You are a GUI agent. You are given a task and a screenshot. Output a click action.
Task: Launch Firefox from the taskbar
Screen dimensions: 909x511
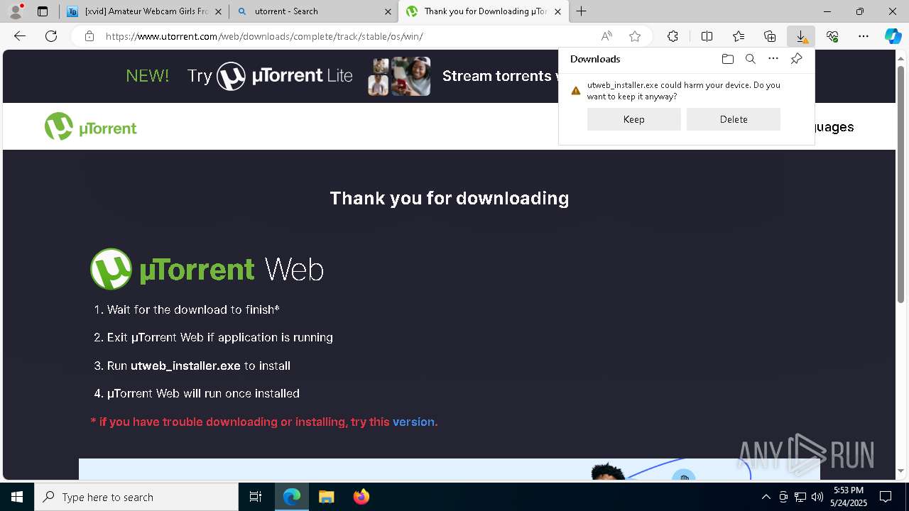click(x=361, y=497)
